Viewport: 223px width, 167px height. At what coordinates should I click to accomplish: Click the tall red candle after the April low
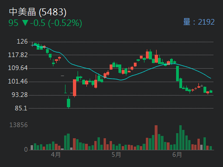tap(74, 88)
